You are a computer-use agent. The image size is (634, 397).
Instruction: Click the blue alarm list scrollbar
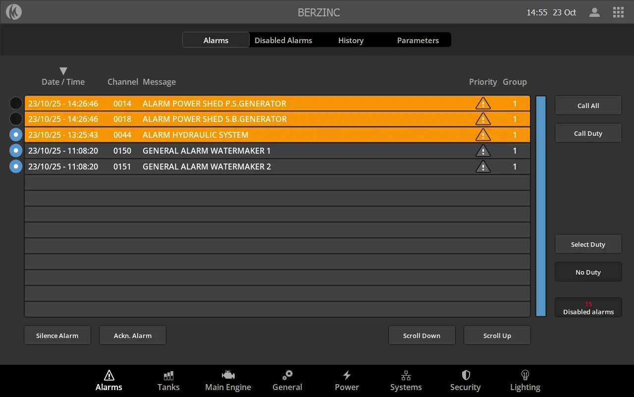[x=541, y=206]
